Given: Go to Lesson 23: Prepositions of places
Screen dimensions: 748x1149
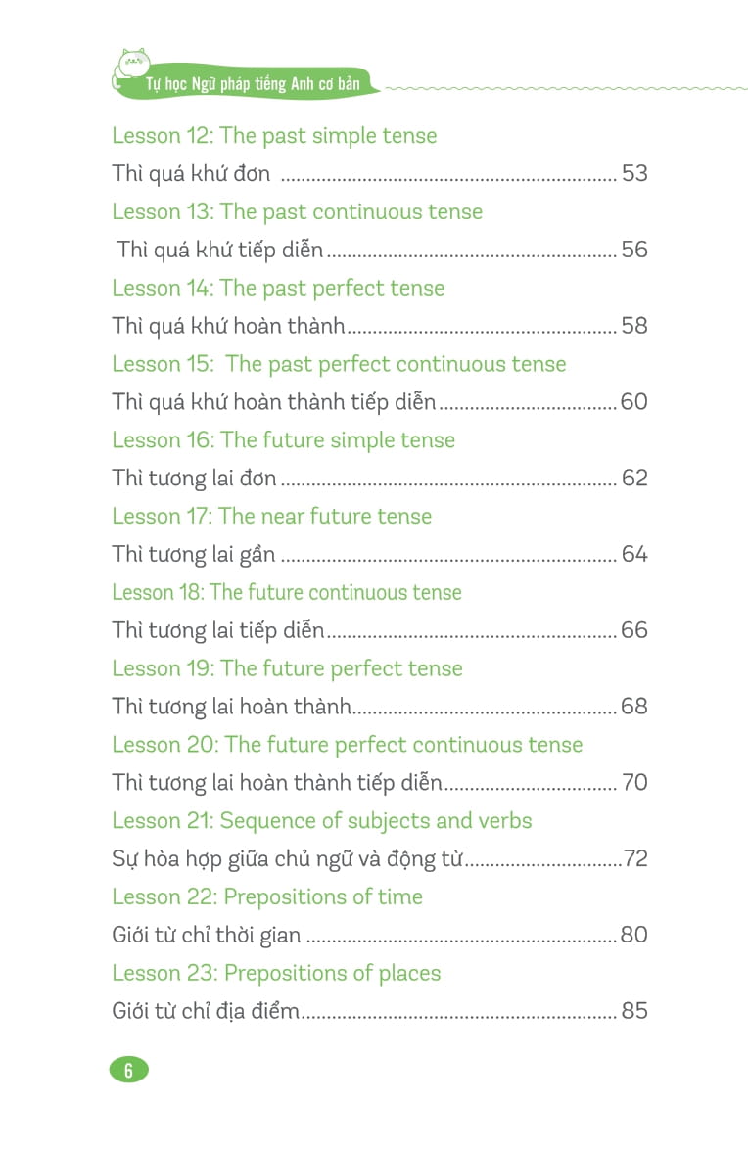Looking at the screenshot, I should [276, 974].
